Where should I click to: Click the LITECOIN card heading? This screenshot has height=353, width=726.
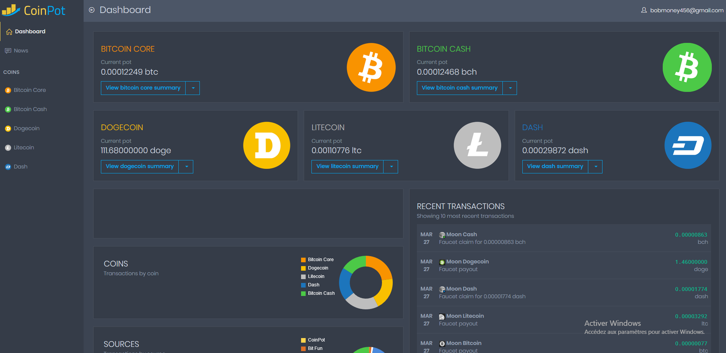tap(328, 127)
